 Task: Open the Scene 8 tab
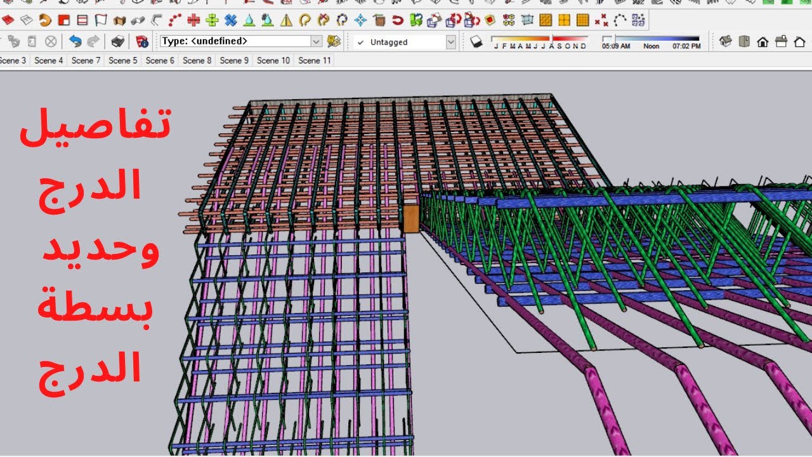pos(197,60)
